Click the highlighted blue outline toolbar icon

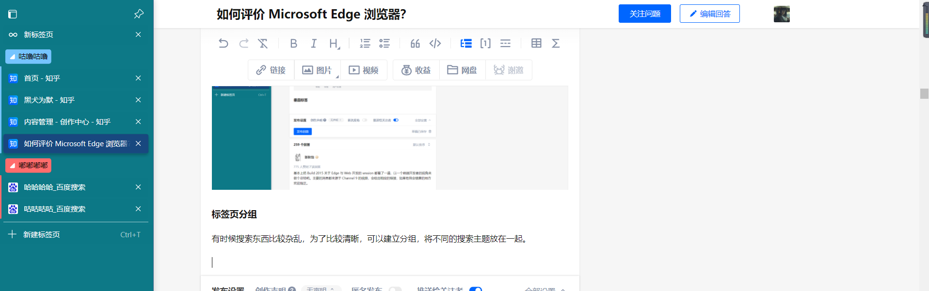point(466,44)
